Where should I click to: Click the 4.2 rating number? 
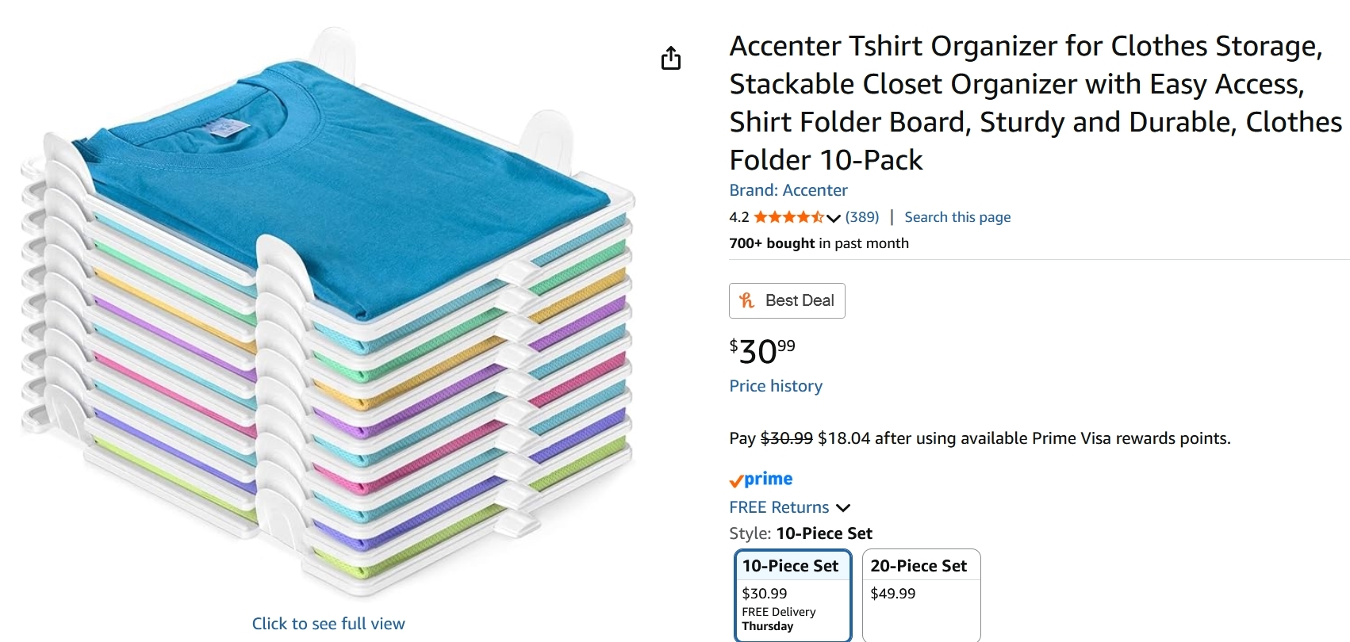point(738,217)
